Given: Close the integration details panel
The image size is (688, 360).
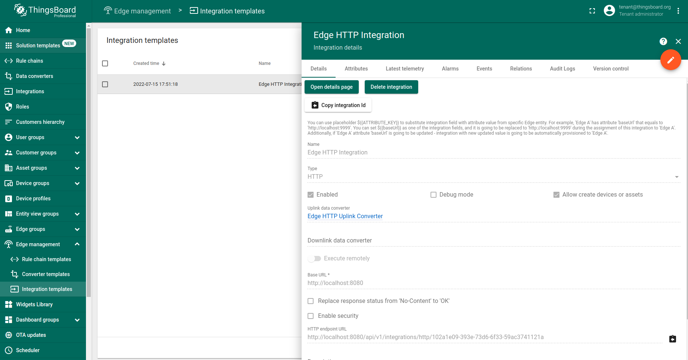Looking at the screenshot, I should click(678, 41).
